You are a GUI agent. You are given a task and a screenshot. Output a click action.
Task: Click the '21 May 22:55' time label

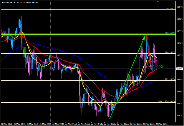click(x=45, y=124)
